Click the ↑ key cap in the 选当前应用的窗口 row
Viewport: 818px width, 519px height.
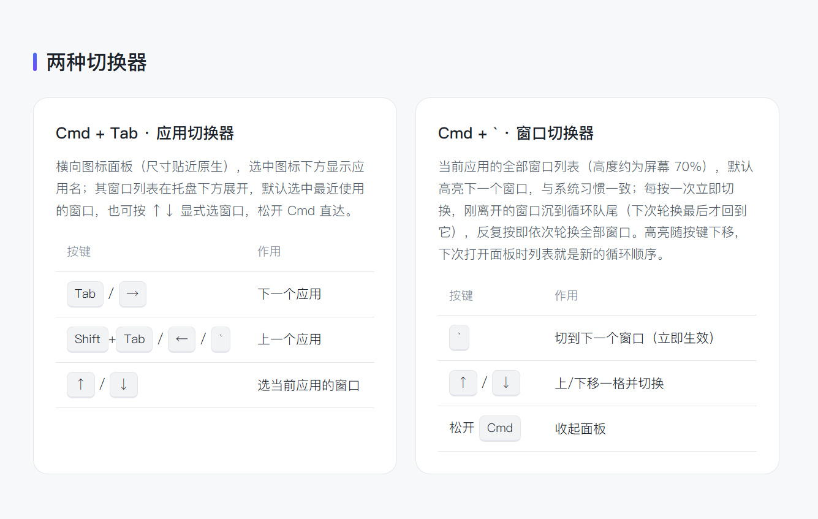coord(81,385)
